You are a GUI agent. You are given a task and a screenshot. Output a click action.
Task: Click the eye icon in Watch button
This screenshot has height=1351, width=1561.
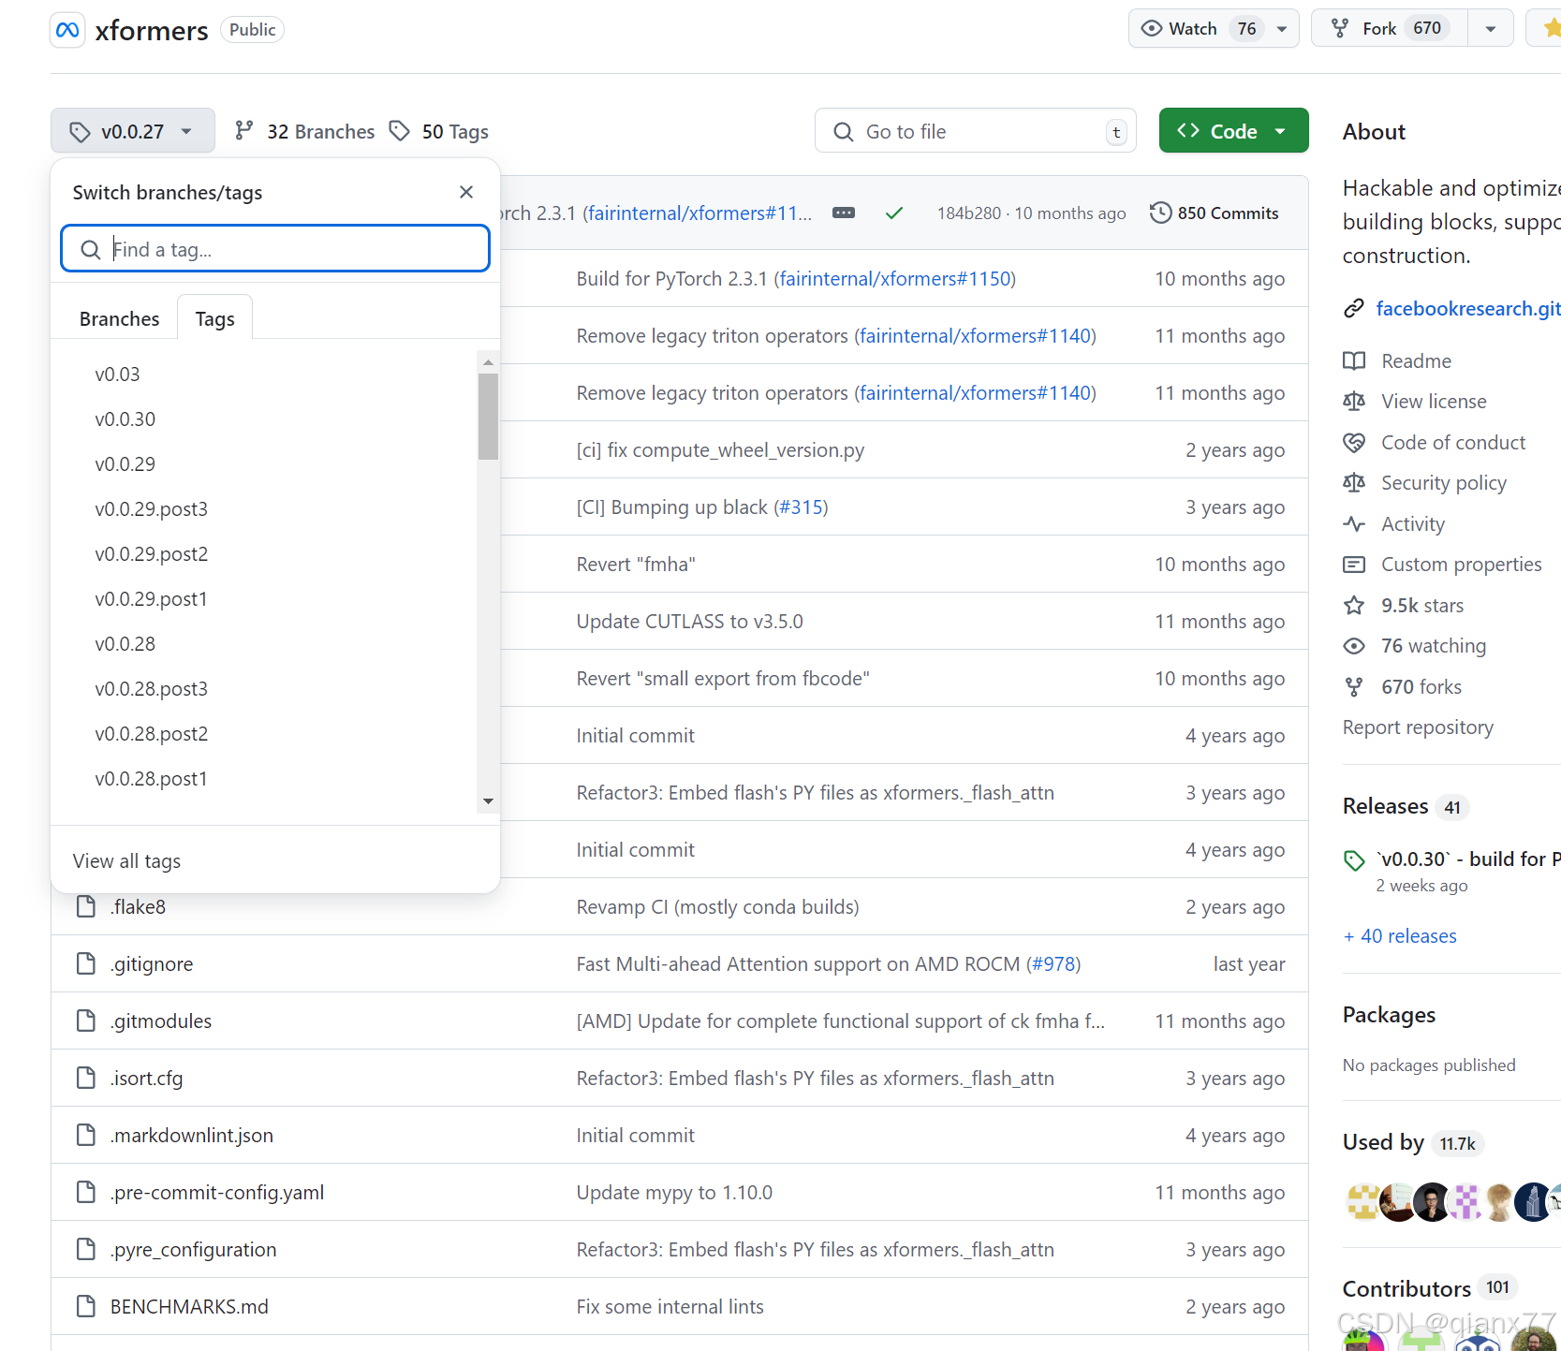coord(1152,28)
